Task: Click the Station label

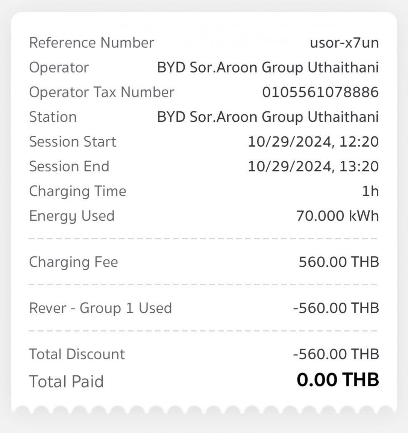Action: pyautogui.click(x=53, y=117)
